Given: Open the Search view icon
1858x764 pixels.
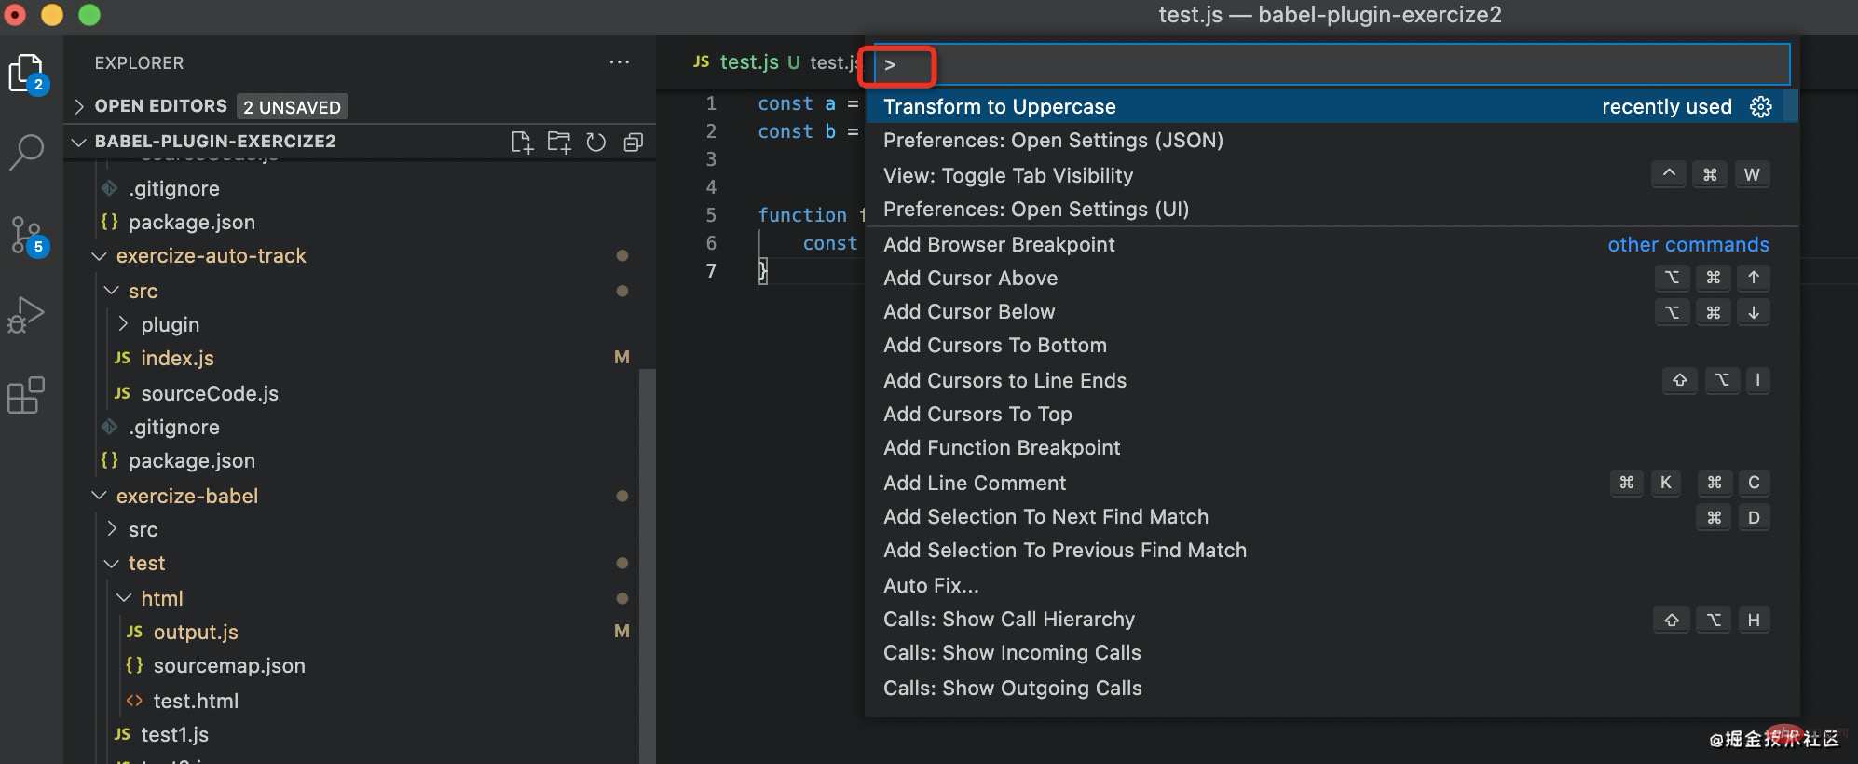Looking at the screenshot, I should (x=26, y=152).
